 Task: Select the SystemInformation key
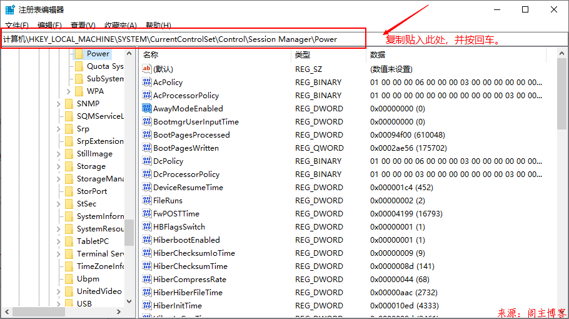(x=100, y=216)
